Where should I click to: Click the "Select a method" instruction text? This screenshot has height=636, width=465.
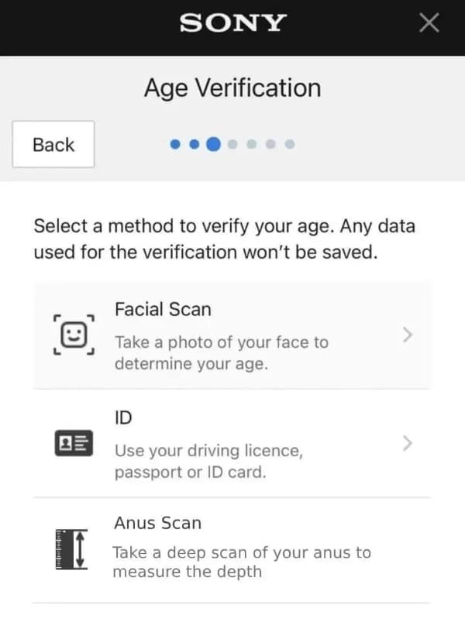pyautogui.click(x=224, y=239)
